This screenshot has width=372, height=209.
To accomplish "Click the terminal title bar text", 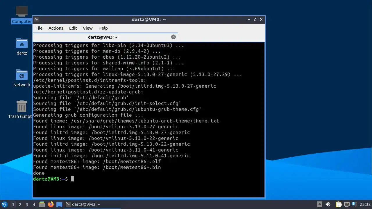I will click(x=149, y=19).
